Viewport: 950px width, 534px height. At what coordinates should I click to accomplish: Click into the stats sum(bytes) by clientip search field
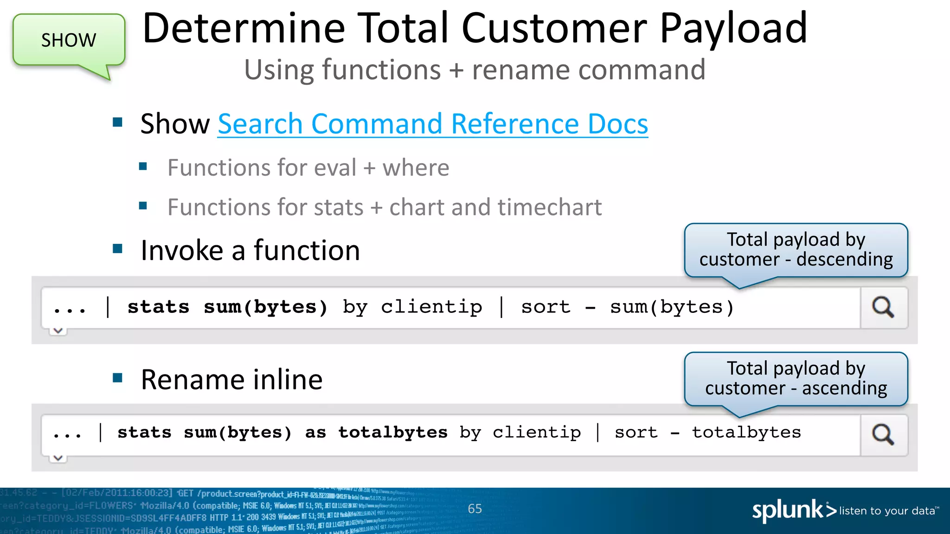point(451,307)
